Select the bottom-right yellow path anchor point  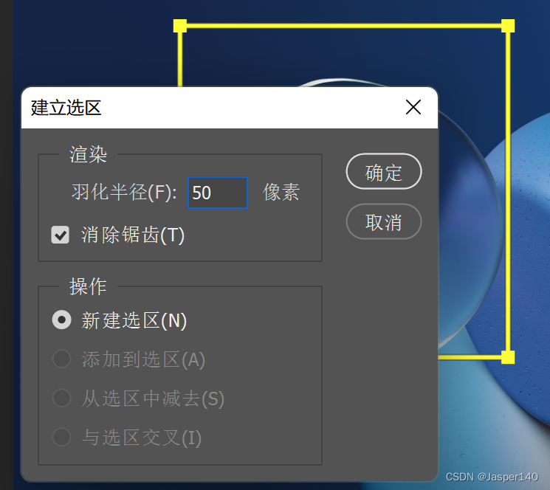(x=508, y=357)
